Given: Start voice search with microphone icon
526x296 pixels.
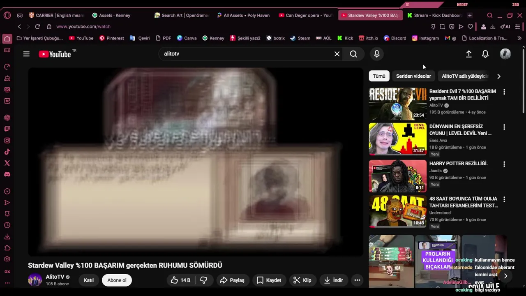Looking at the screenshot, I should tap(377, 54).
